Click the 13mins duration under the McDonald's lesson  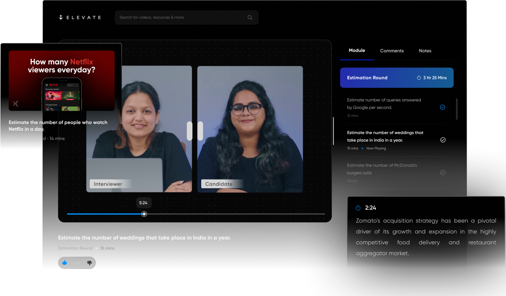click(x=352, y=181)
